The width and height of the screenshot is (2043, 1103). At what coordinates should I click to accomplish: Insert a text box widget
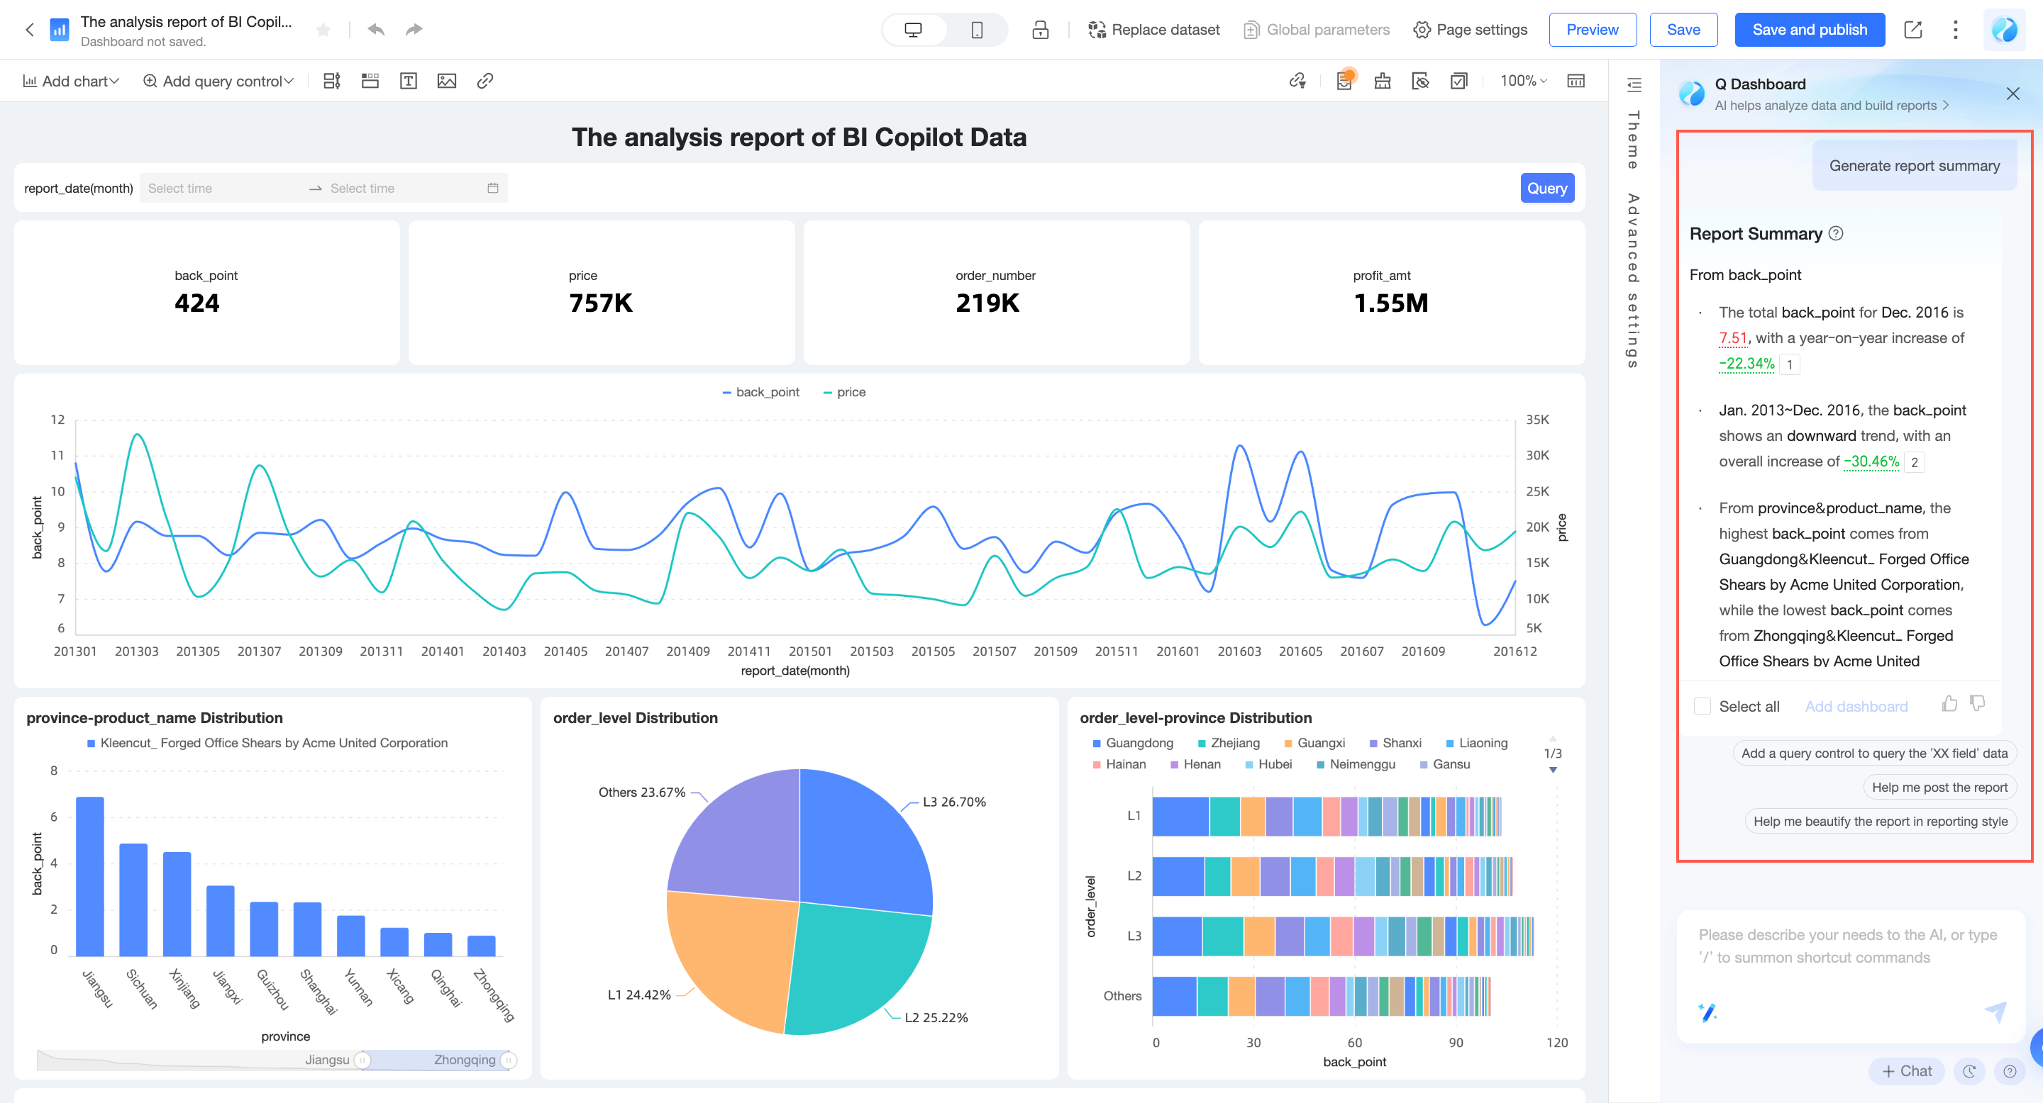click(409, 81)
